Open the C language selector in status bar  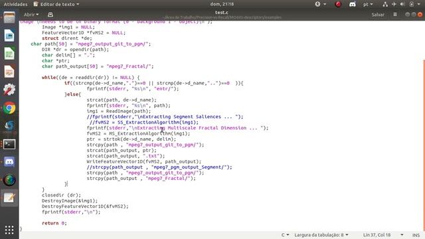285,235
